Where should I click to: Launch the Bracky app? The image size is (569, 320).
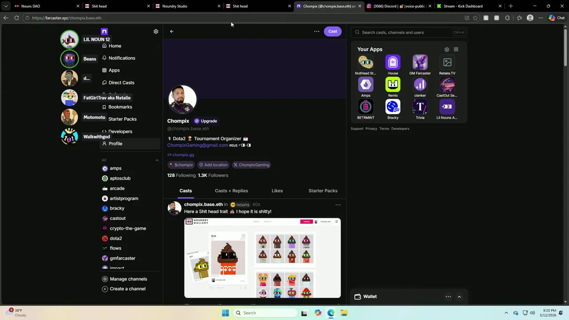click(393, 107)
